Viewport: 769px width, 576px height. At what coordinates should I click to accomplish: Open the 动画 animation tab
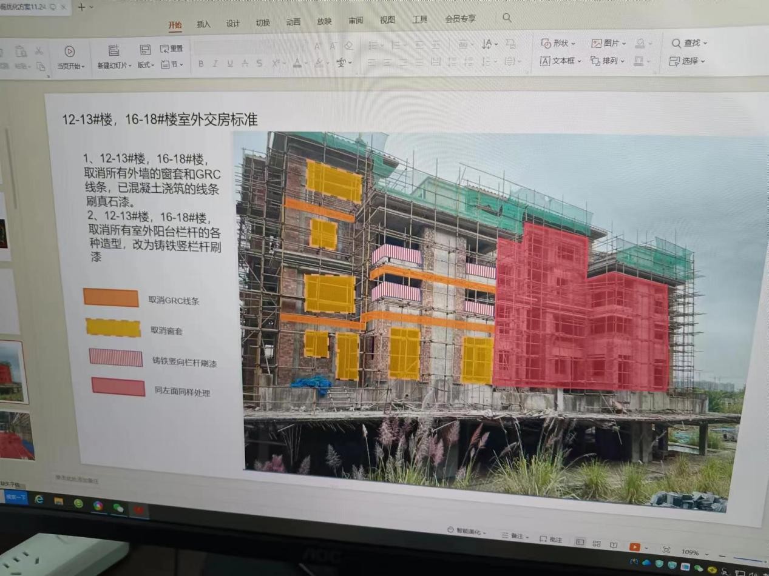[x=293, y=22]
